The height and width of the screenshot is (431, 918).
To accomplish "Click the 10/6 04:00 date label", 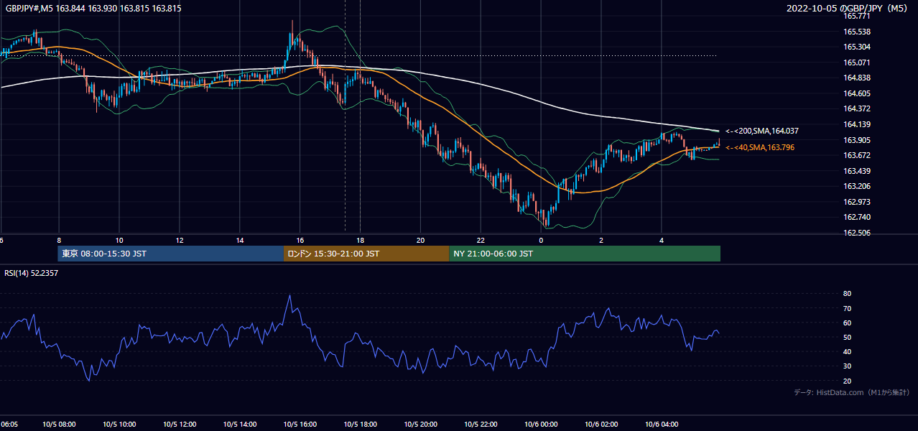I will pyautogui.click(x=662, y=425).
